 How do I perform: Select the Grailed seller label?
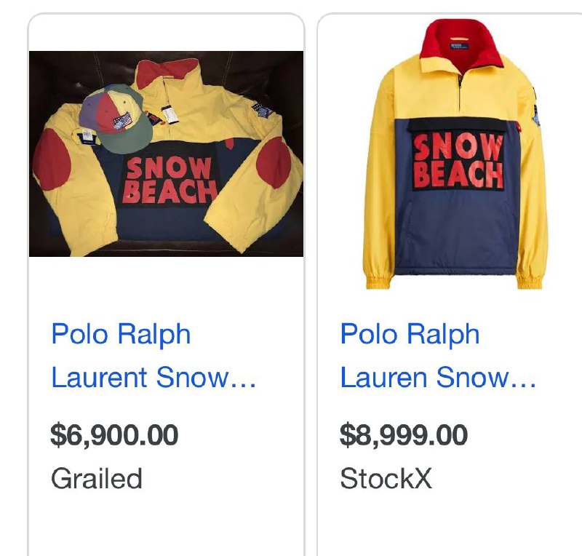click(97, 478)
